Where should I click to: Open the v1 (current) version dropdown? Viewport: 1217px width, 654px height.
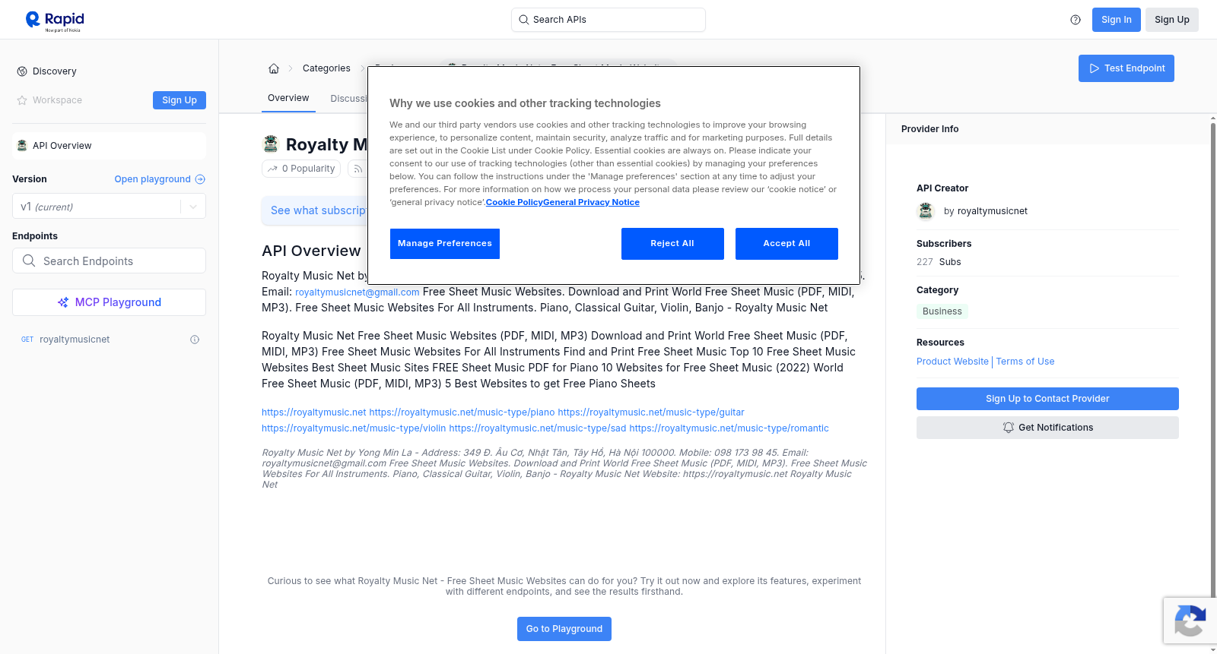[109, 207]
